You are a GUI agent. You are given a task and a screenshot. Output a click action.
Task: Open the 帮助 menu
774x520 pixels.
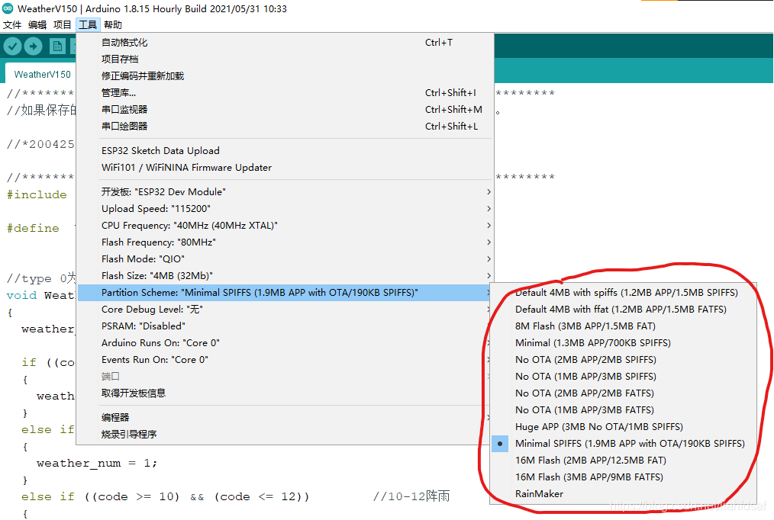tap(113, 24)
